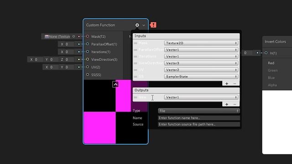292x164 pixels.
Task: Grab reorder handle of SS input row
Action: (x=136, y=77)
